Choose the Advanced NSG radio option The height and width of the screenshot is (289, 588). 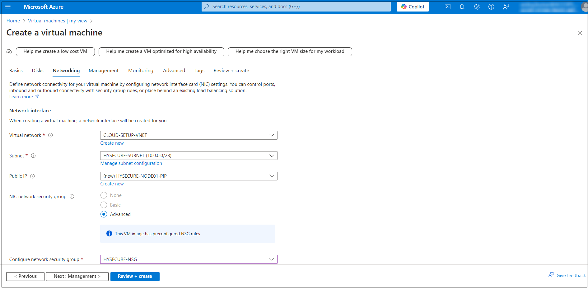[104, 214]
